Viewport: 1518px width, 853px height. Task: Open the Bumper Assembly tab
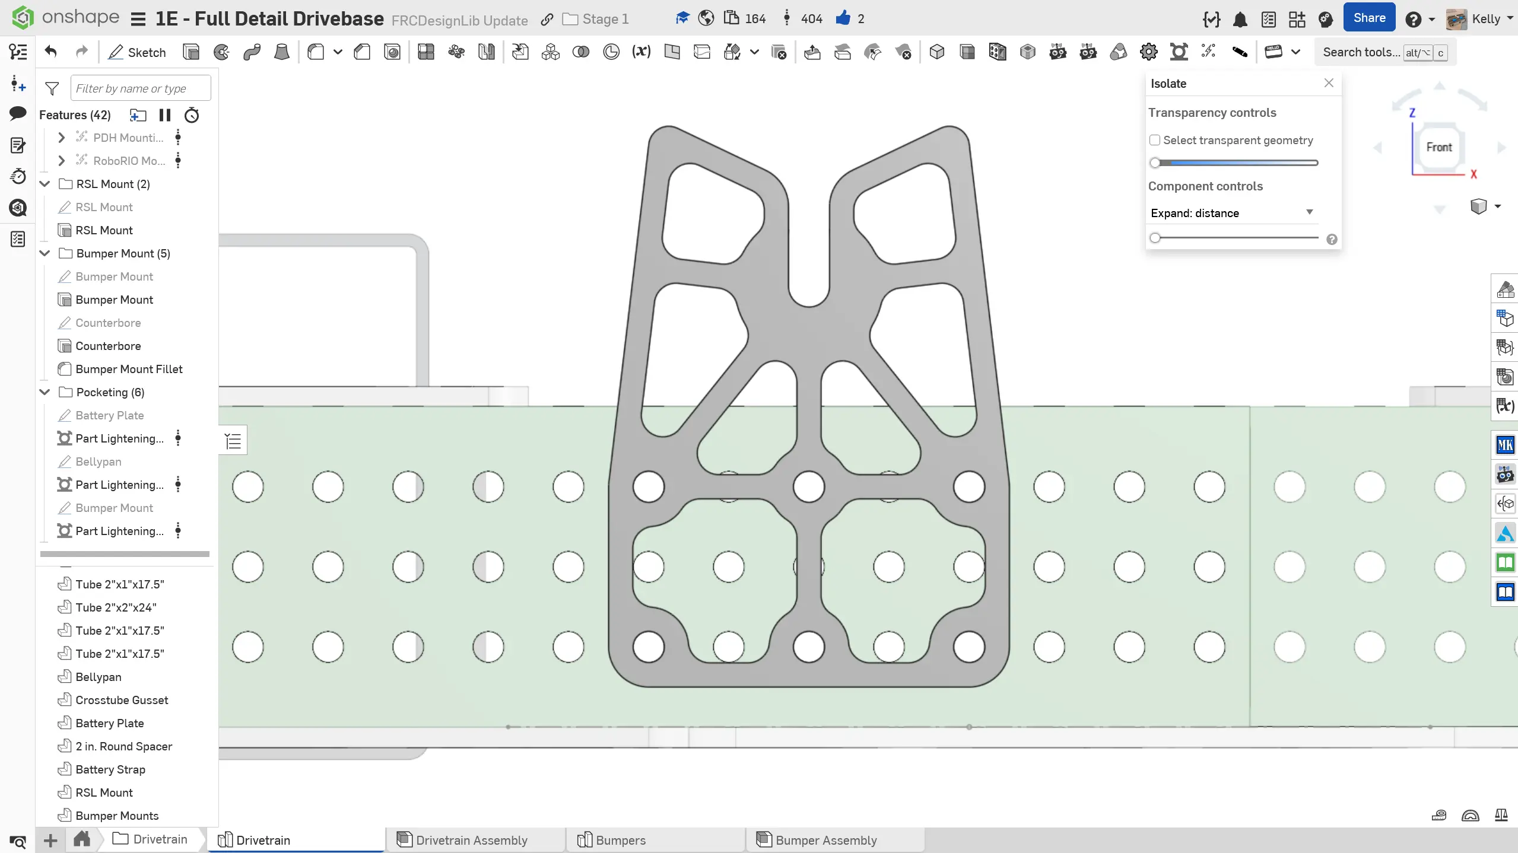point(825,840)
